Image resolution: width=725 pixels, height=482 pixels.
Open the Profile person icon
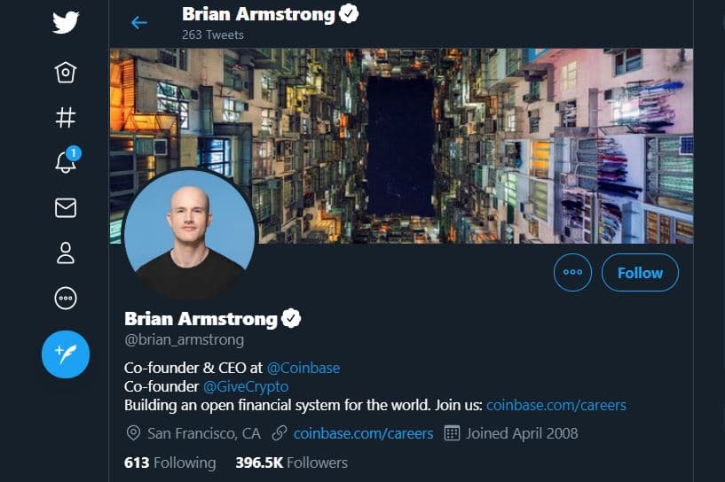click(65, 253)
